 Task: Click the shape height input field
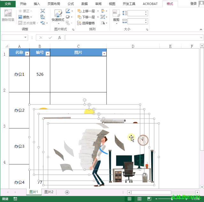click(x=136, y=13)
